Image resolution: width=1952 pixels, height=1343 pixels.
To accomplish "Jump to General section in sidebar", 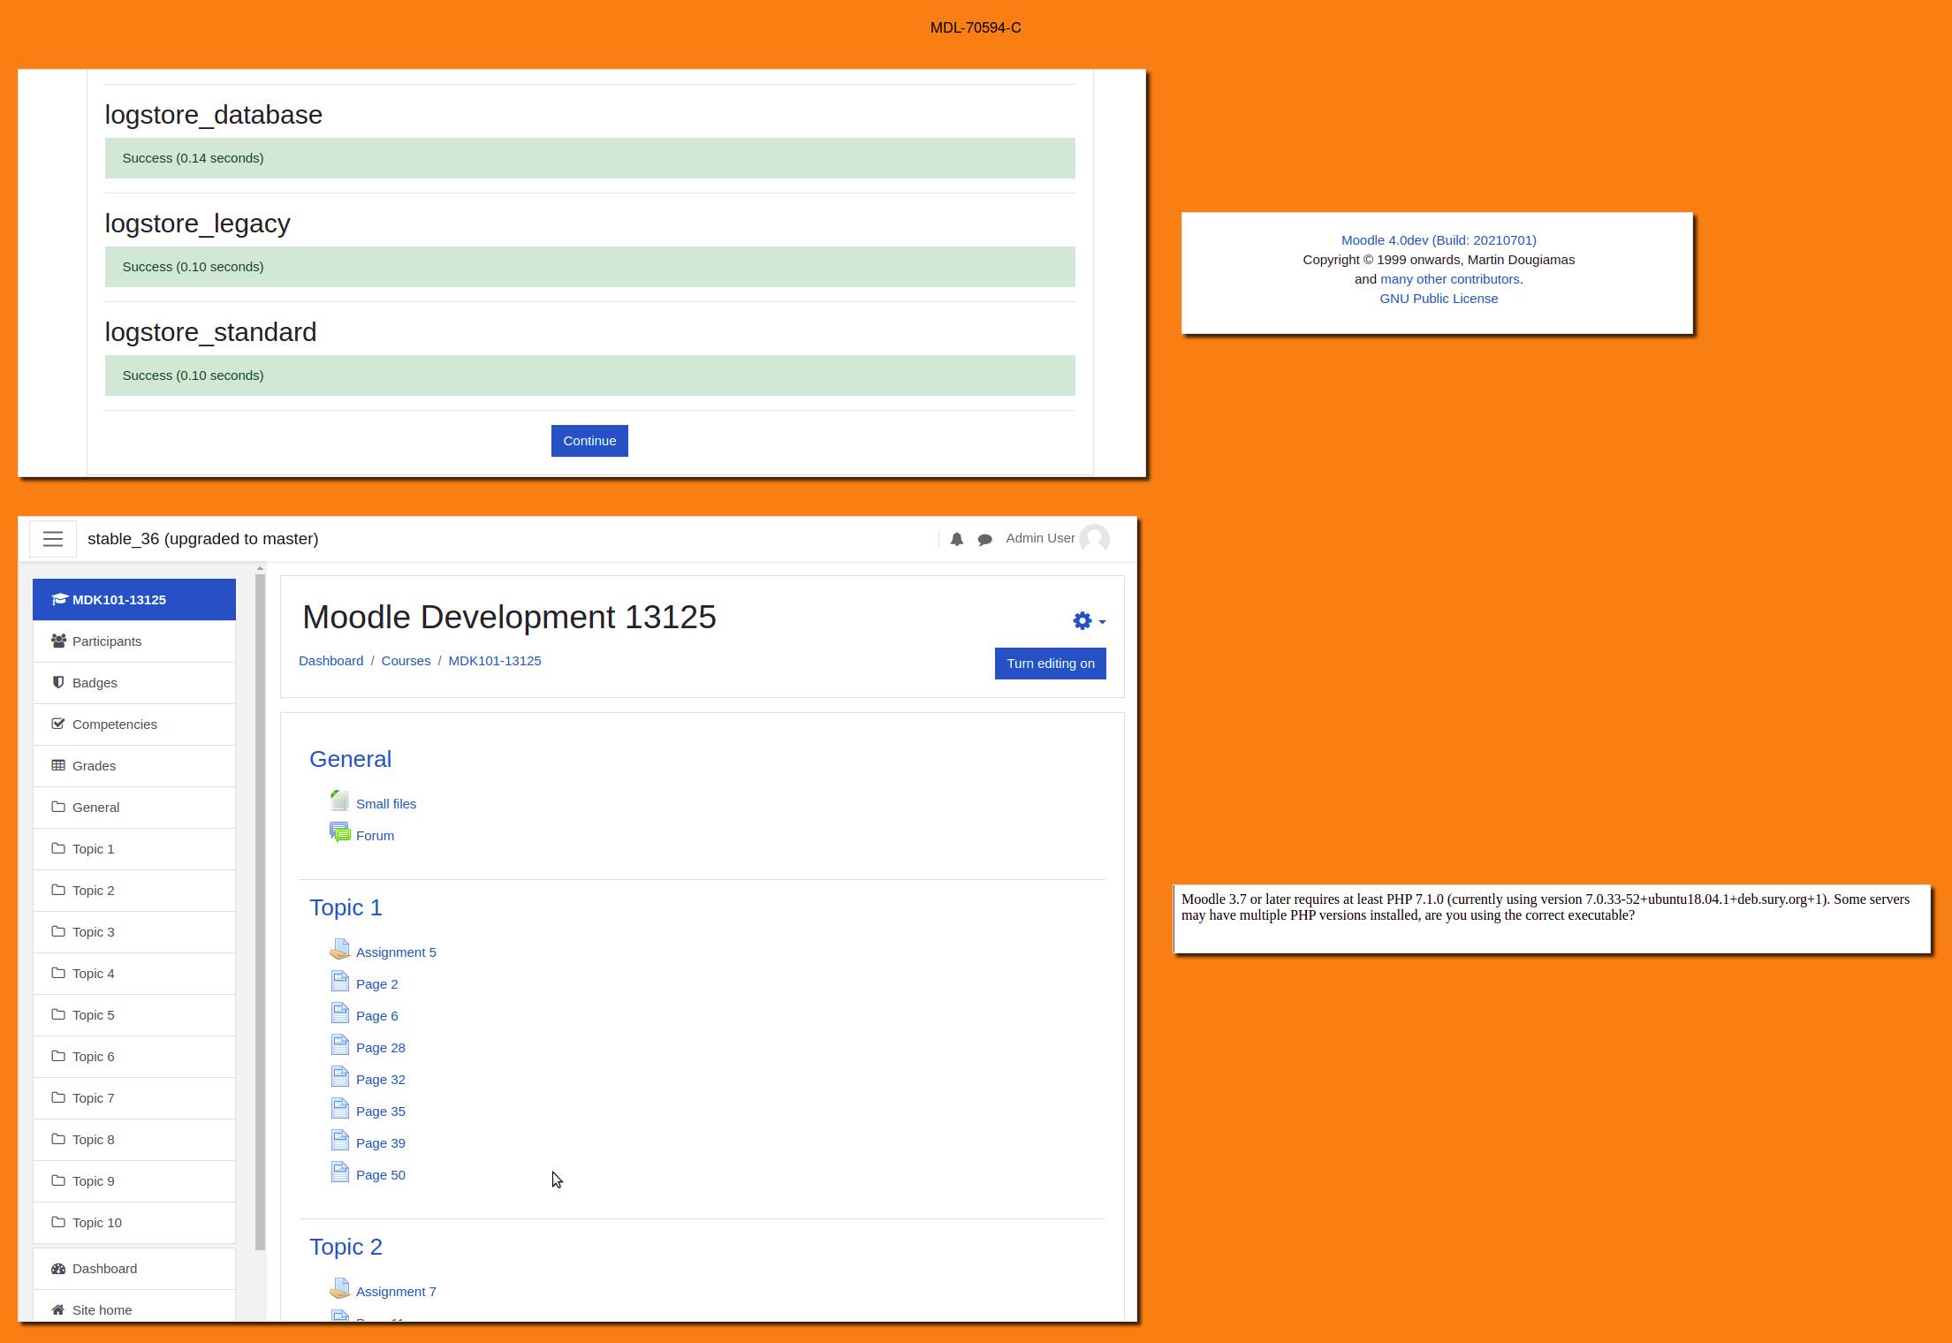I will [134, 808].
